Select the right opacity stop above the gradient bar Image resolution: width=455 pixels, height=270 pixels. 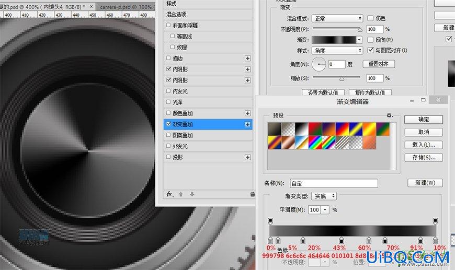[435, 221]
